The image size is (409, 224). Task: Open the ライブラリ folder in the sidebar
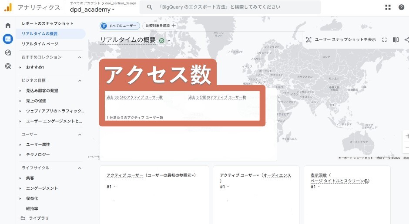click(x=38, y=218)
